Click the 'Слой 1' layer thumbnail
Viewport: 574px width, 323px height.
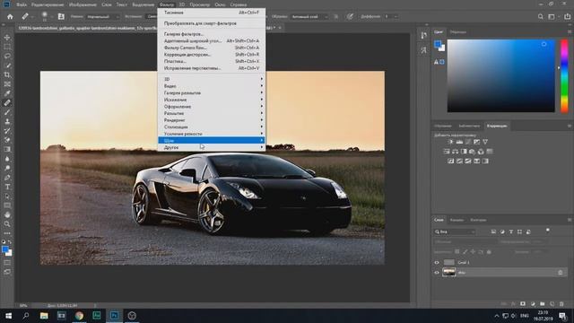pyautogui.click(x=448, y=263)
